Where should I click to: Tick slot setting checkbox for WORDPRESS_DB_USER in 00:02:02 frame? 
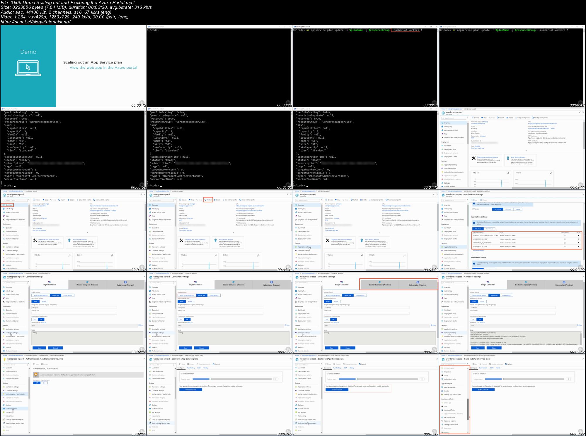[565, 246]
